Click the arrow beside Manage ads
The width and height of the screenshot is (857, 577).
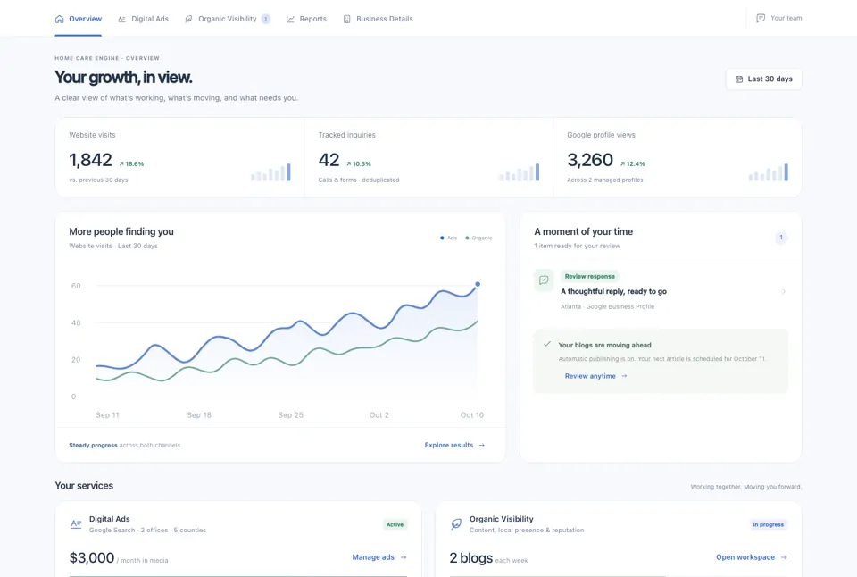(x=404, y=557)
